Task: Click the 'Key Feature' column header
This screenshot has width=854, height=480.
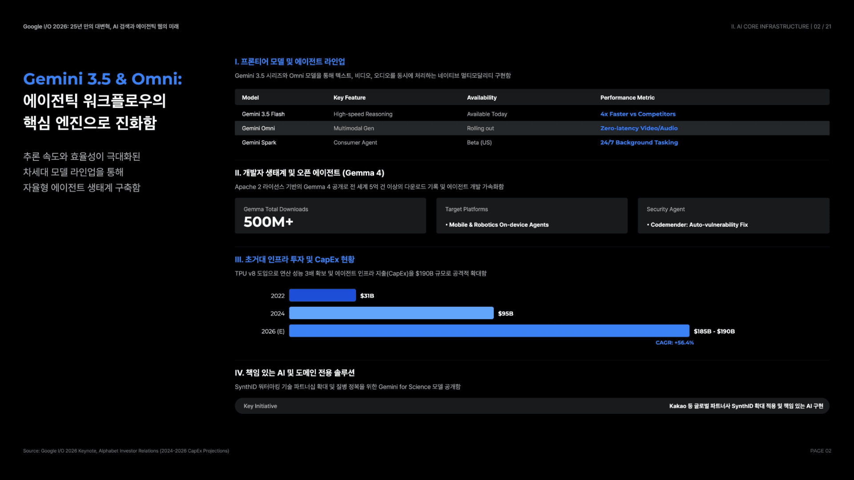Action: 350,98
